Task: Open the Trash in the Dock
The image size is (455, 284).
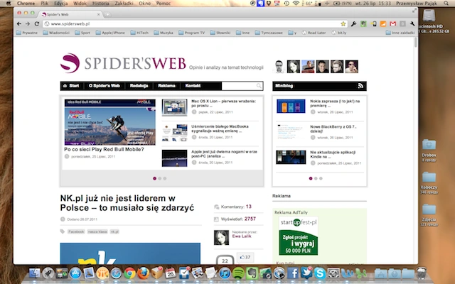Action: 422,273
